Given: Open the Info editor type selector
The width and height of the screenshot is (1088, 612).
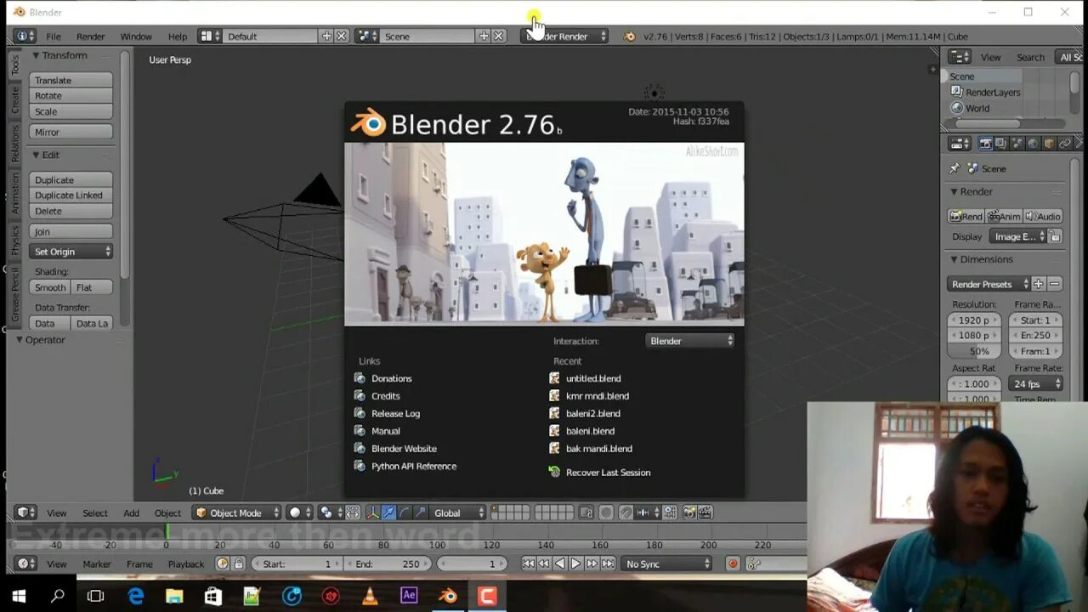Looking at the screenshot, I should 25,37.
